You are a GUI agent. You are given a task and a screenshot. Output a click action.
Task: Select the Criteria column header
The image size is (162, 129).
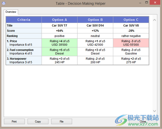click(x=24, y=20)
